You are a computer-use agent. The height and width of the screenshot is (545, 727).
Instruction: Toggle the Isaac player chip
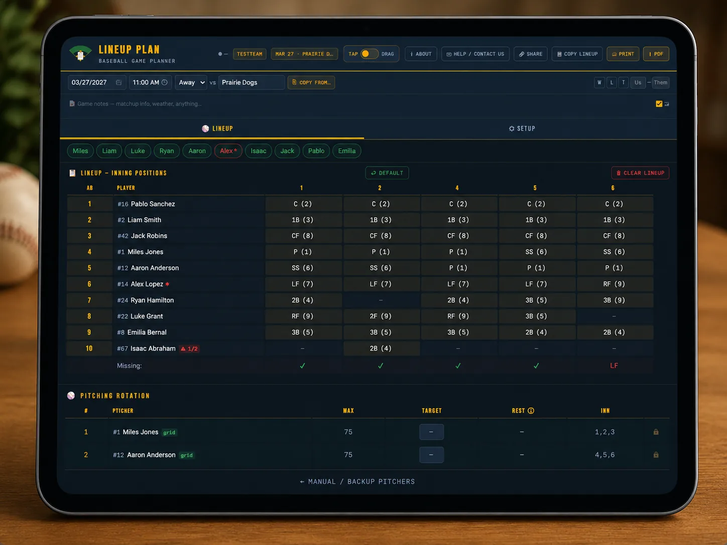259,151
